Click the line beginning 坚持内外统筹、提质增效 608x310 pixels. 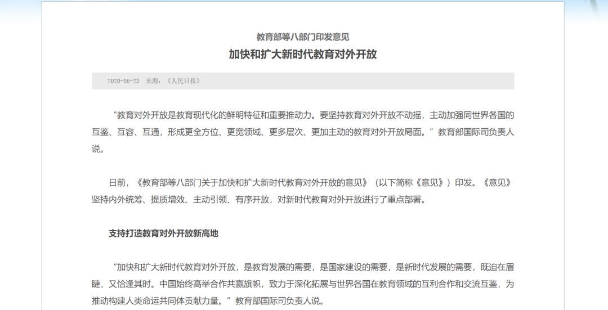258,200
